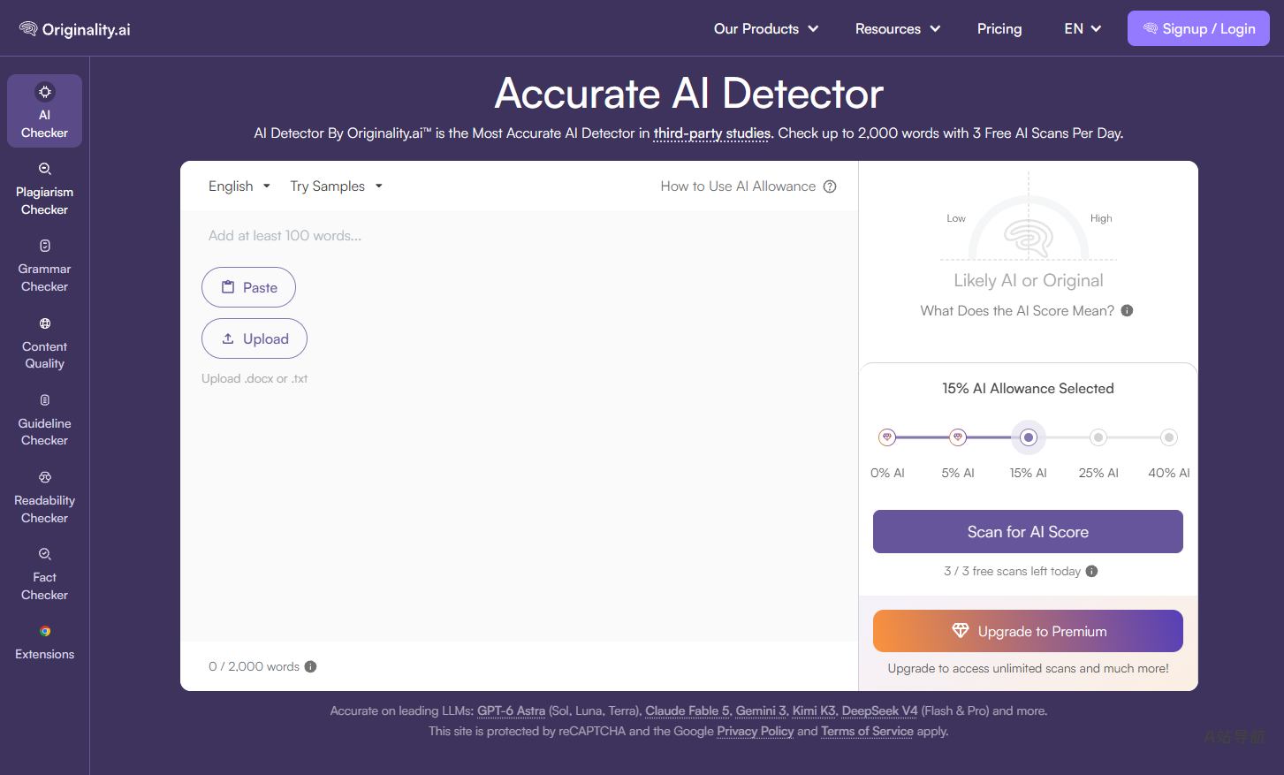Open the Terms of Service link
The width and height of the screenshot is (1284, 775).
[x=867, y=731]
